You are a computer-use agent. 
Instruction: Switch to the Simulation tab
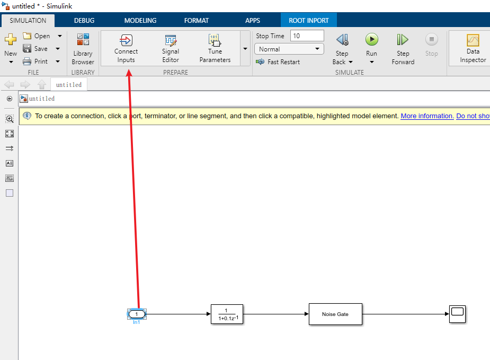pyautogui.click(x=28, y=20)
